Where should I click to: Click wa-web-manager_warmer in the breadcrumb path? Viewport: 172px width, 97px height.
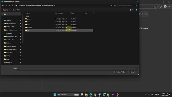coord(34,5)
